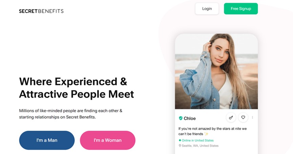The width and height of the screenshot is (293, 154).
Task: Click the white info panel under Chloe's photo
Action: pyautogui.click(x=216, y=131)
